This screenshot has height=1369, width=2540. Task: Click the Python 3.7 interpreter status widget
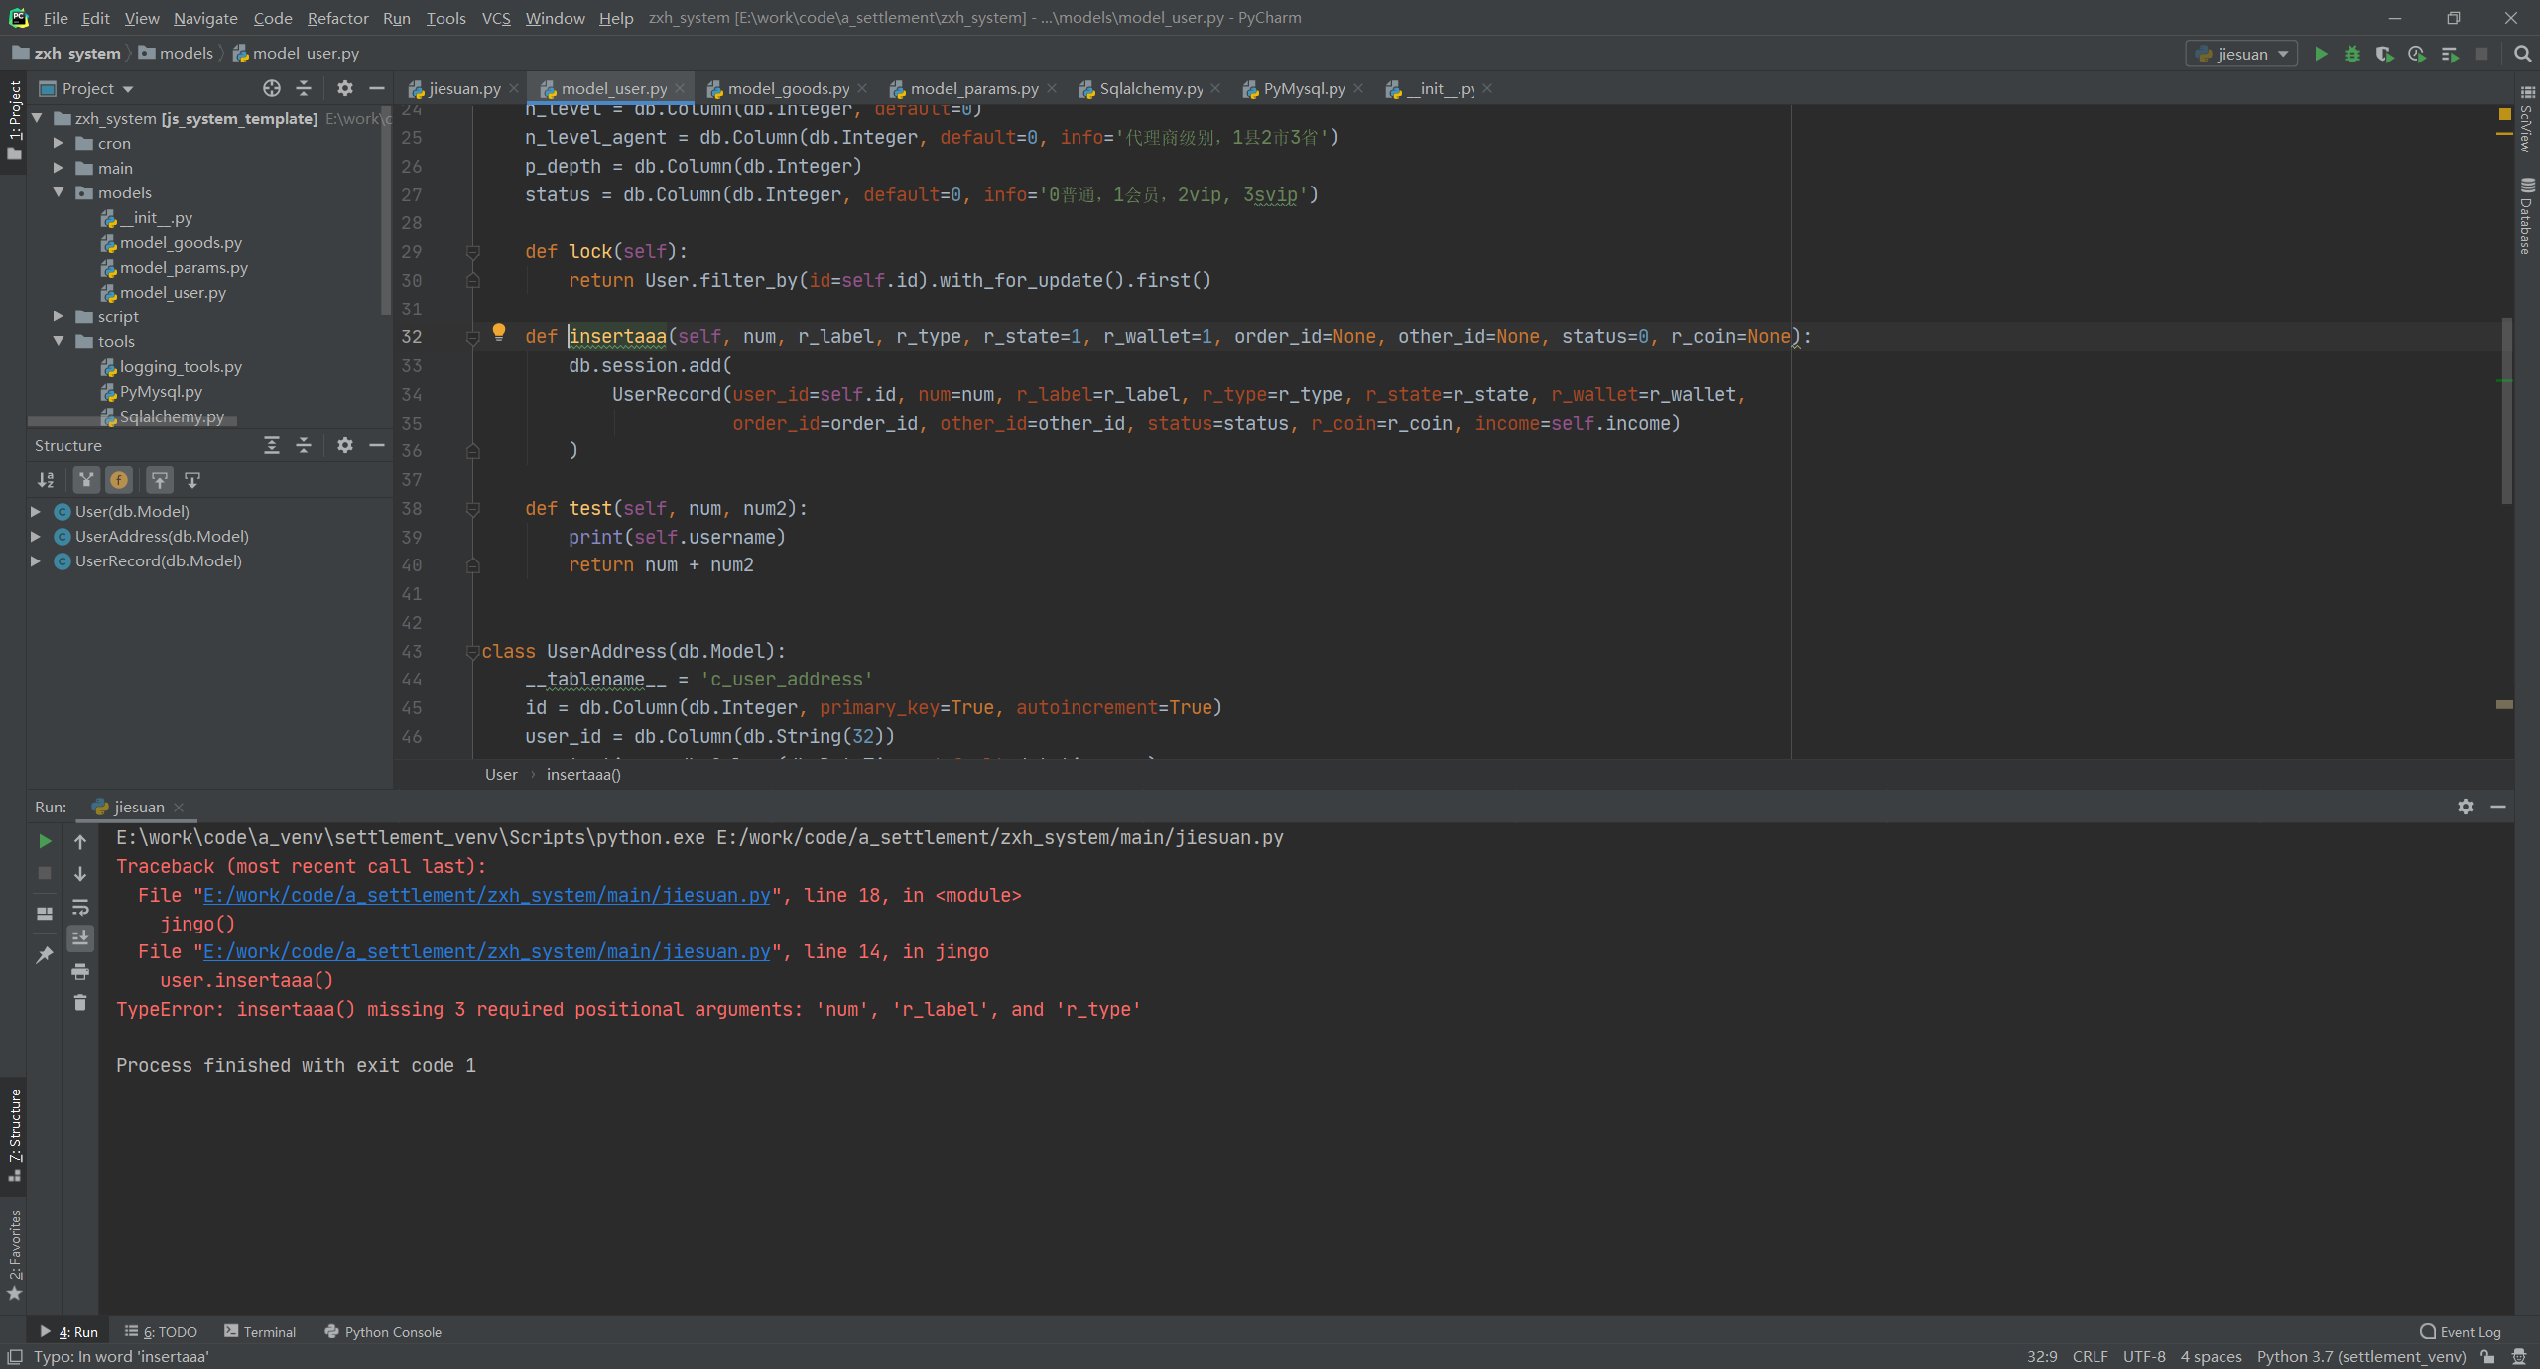click(2360, 1356)
